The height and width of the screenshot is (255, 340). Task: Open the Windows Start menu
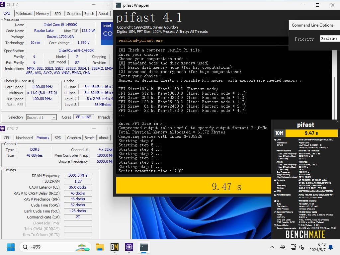11,247
